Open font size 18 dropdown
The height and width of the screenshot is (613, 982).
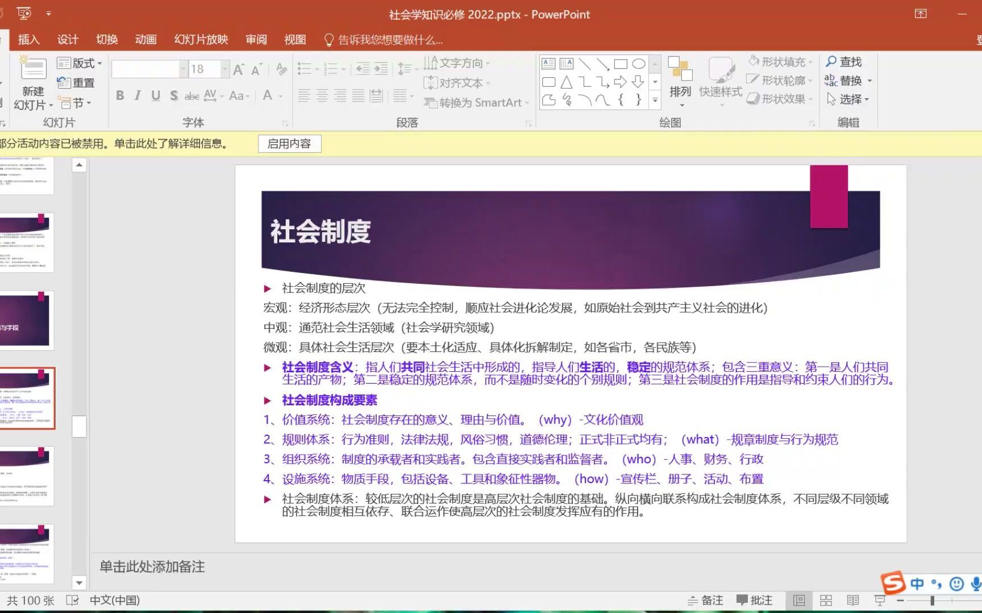coord(226,69)
